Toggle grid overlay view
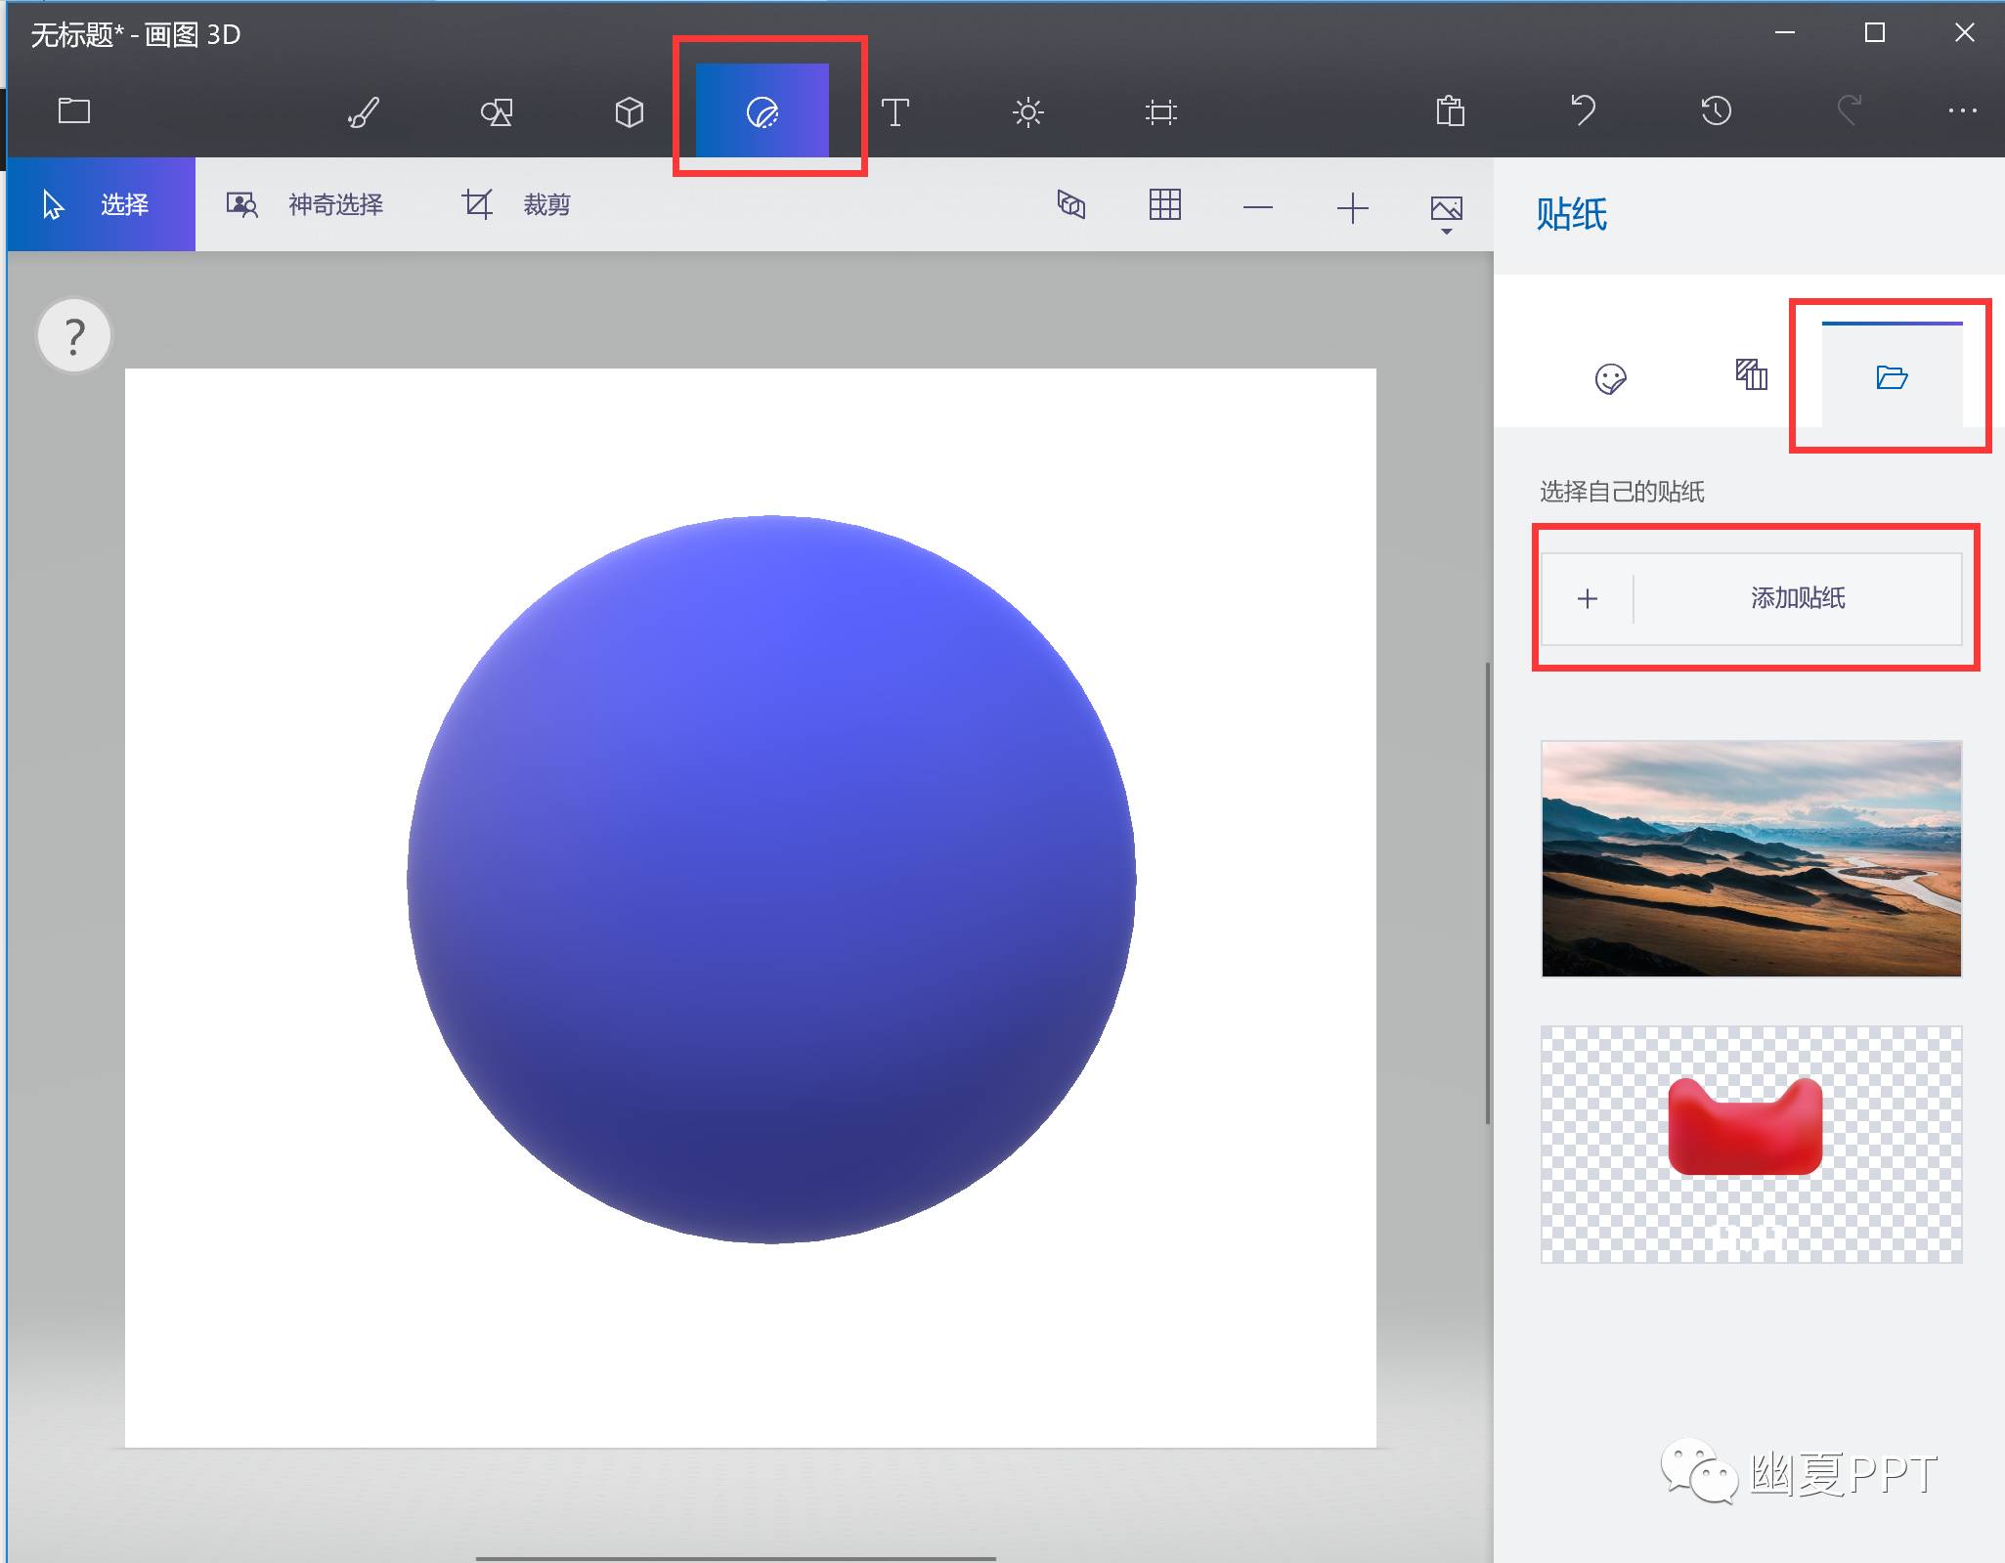This screenshot has height=1563, width=2005. point(1164,204)
